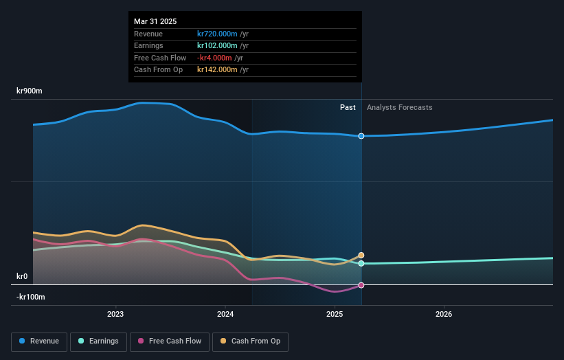Click the Past label in chart
This screenshot has height=360, width=564.
coord(348,108)
